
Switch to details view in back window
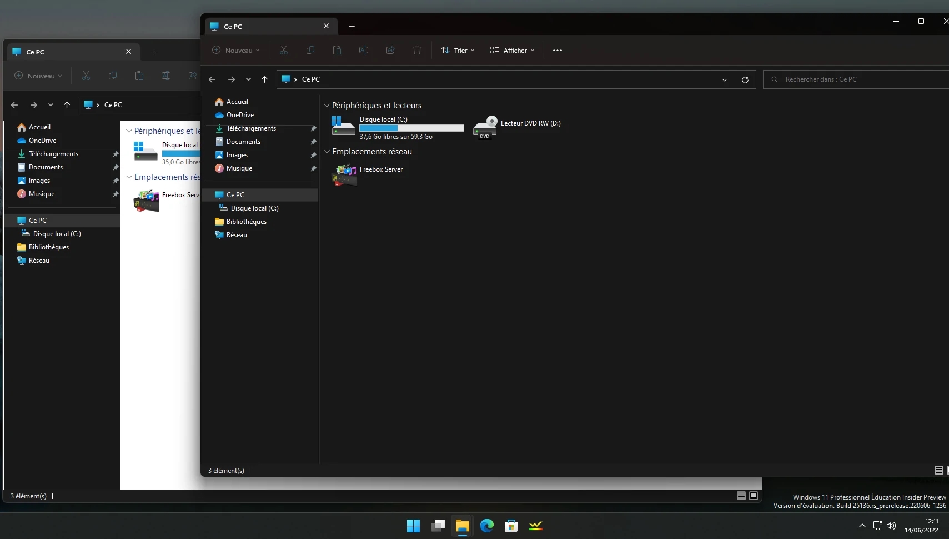click(x=741, y=496)
